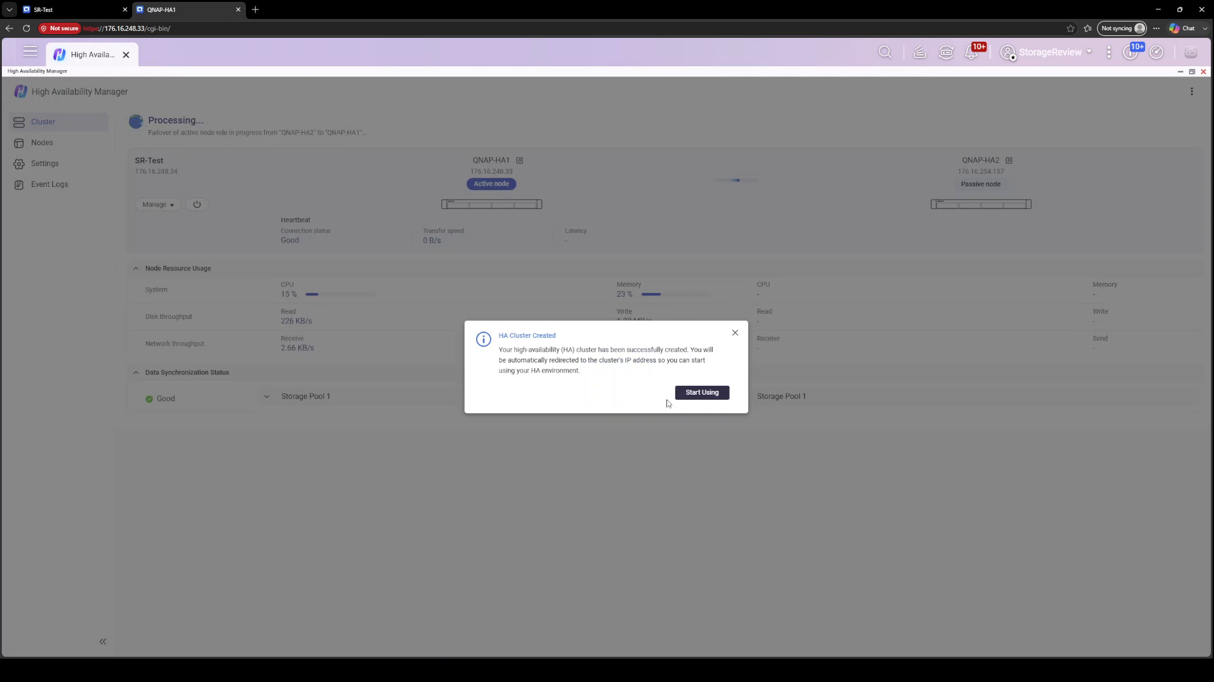
Task: Click the browser address bar URL
Action: tap(126, 28)
